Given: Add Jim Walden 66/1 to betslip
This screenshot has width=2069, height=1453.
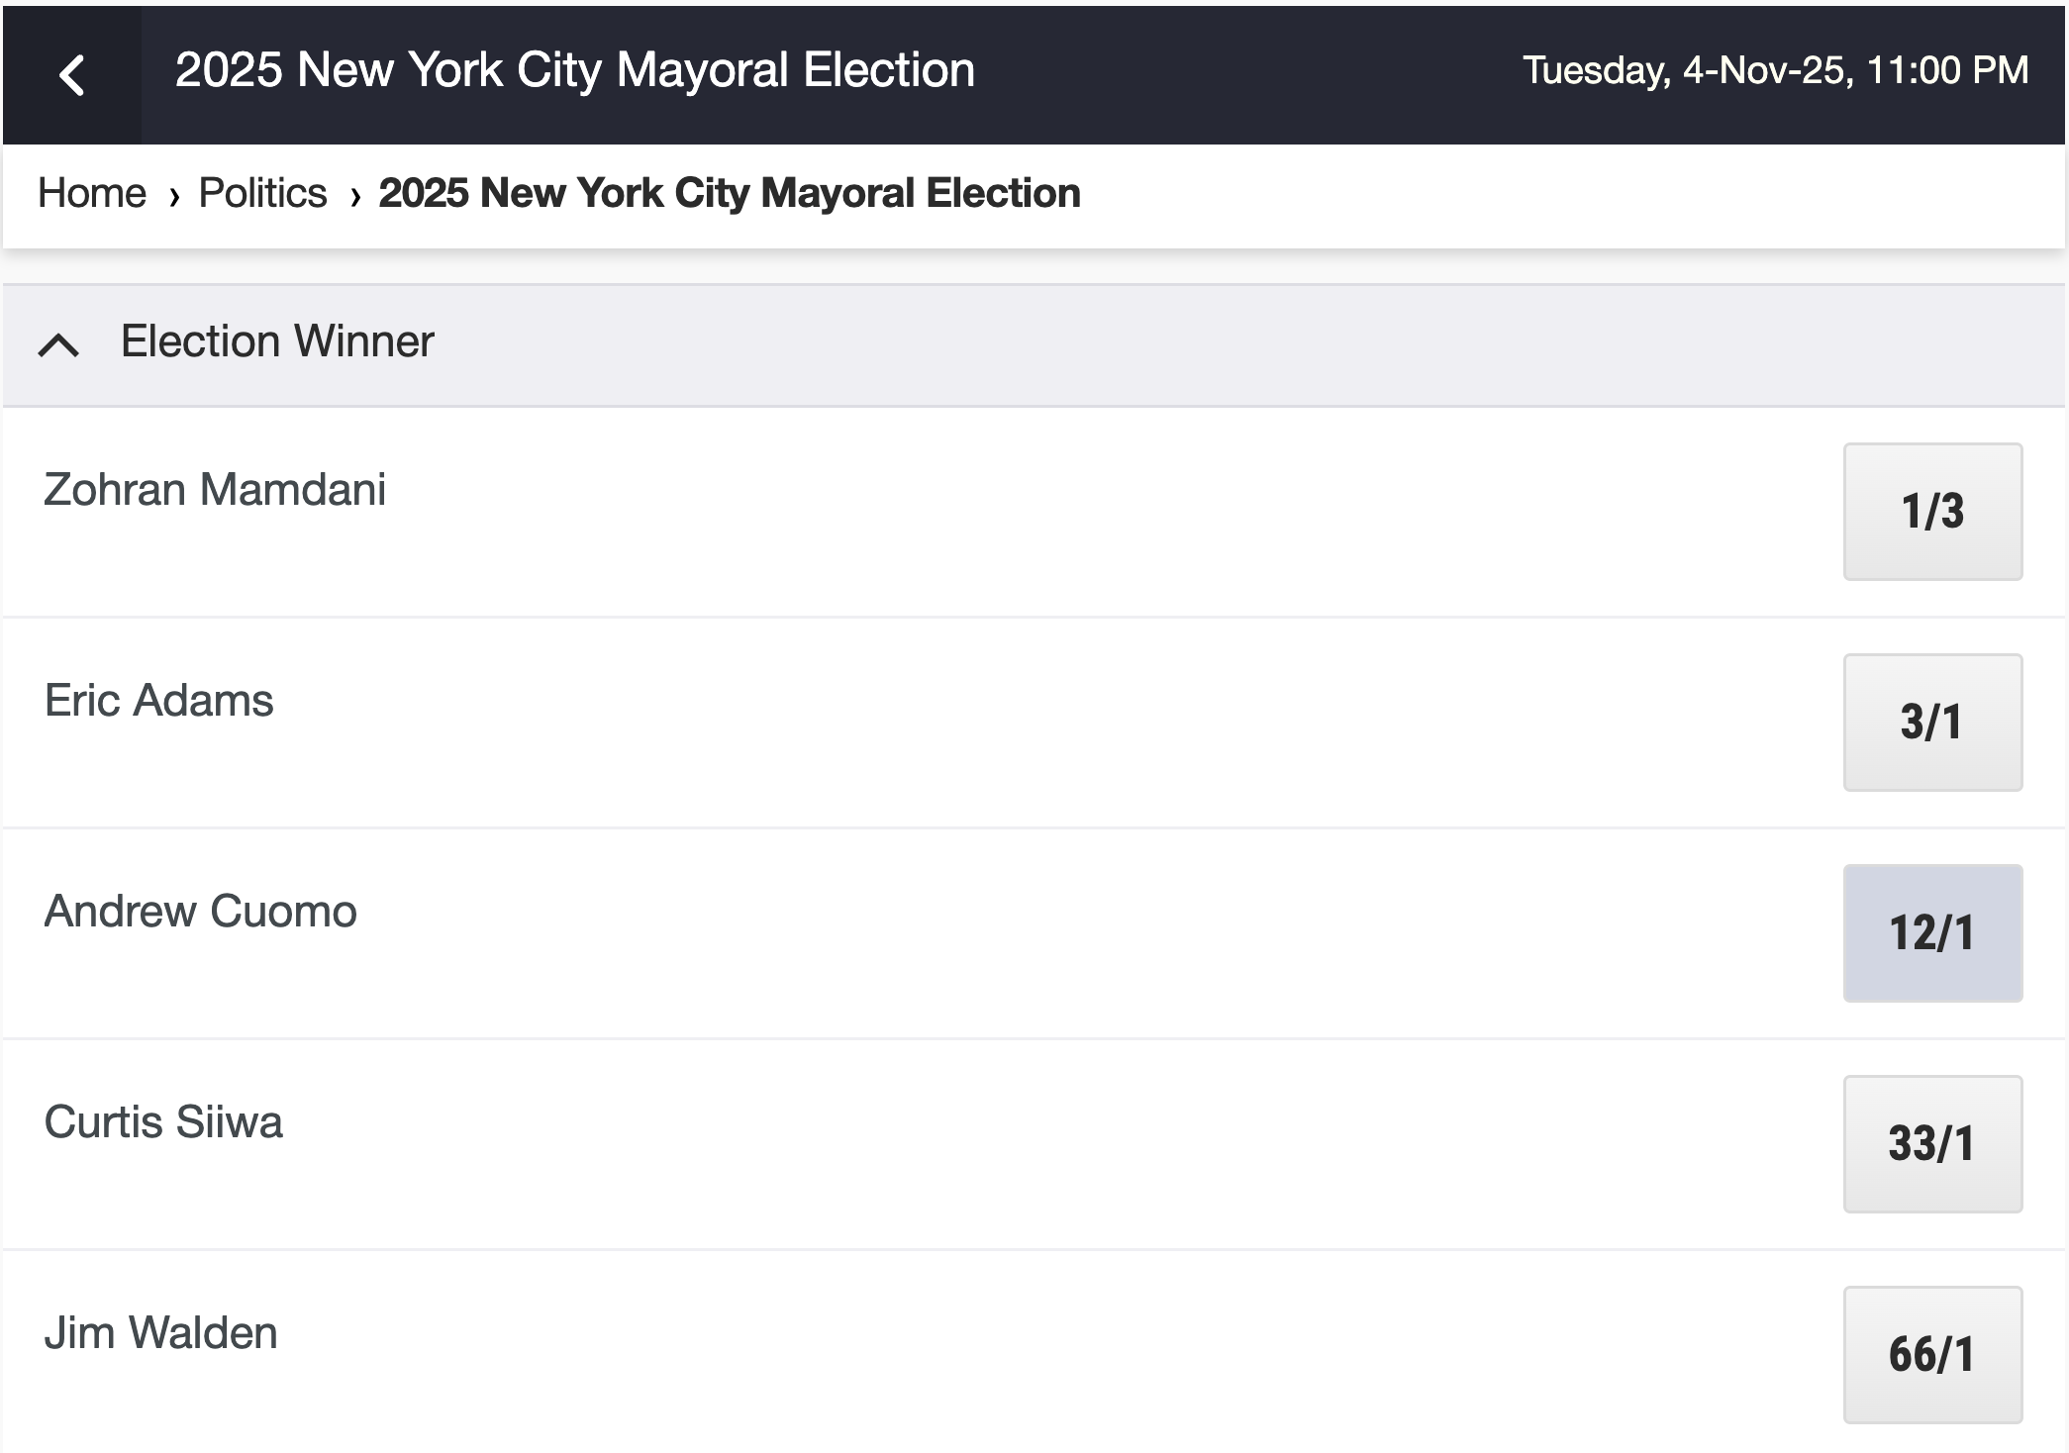Looking at the screenshot, I should (x=1931, y=1355).
